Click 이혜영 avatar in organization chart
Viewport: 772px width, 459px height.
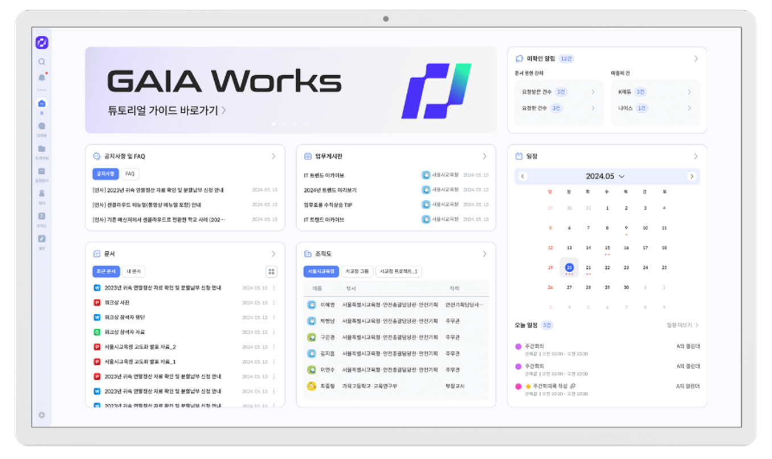click(x=312, y=305)
